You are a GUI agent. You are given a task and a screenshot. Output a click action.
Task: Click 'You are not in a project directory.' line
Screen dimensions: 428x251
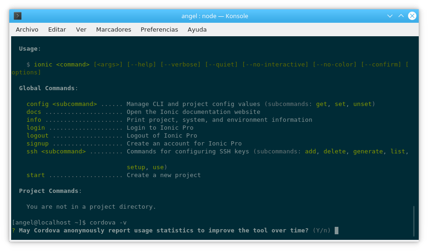pos(91,207)
